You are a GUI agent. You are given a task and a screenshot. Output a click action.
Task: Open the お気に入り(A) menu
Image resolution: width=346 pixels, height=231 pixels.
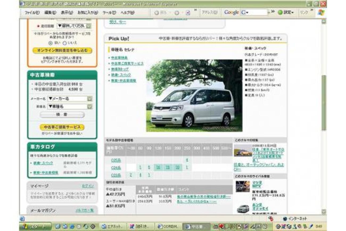tap(88, 13)
